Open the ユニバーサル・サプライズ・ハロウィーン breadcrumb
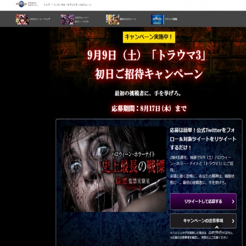Viewport: 246px width, 246px height. (x=72, y=5)
